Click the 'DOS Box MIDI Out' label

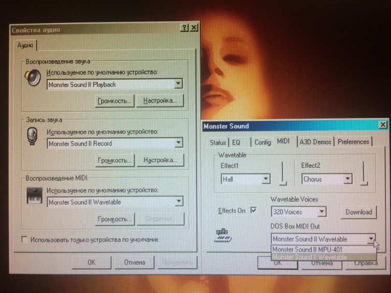(295, 226)
